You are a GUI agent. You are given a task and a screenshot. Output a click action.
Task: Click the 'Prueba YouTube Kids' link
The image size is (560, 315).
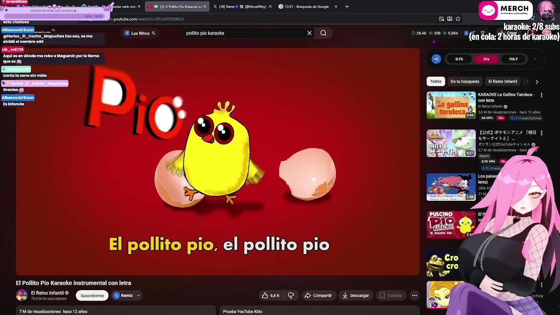[x=242, y=311]
